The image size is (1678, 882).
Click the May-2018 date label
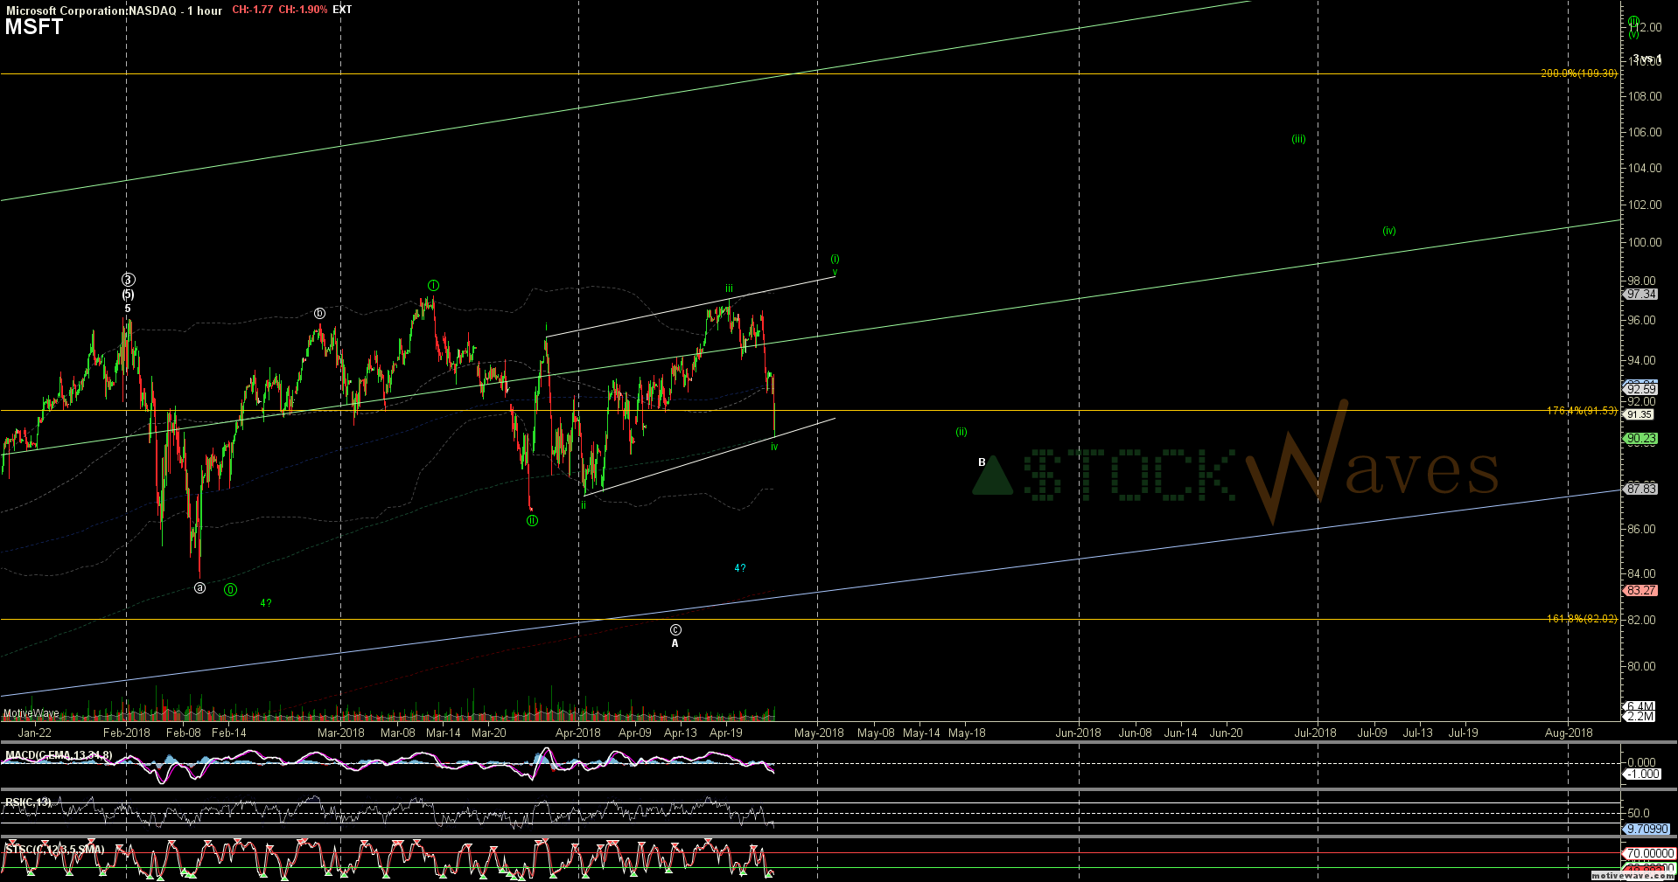[819, 733]
